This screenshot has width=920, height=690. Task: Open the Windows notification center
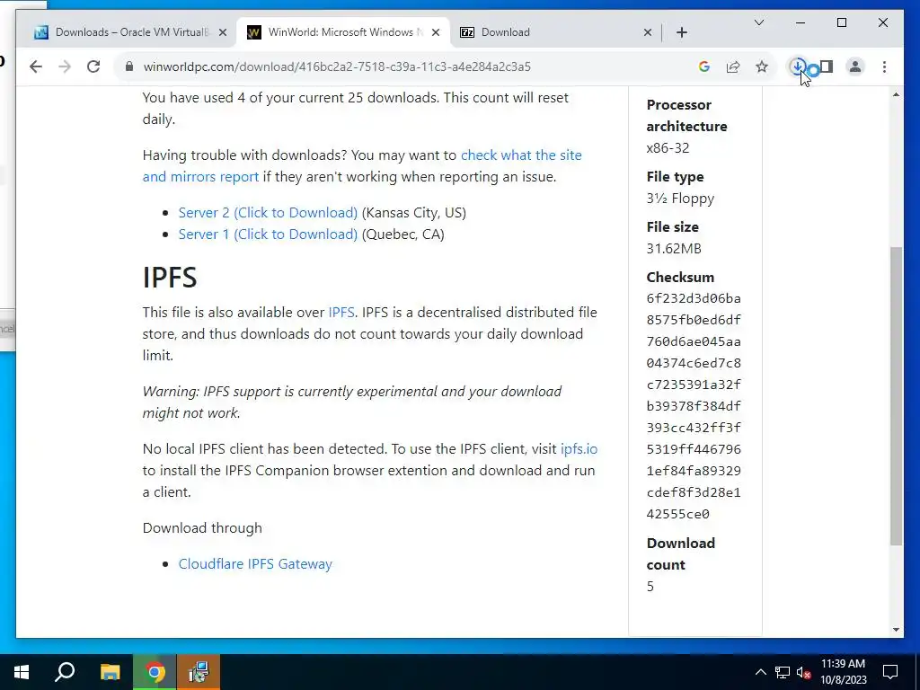point(890,672)
